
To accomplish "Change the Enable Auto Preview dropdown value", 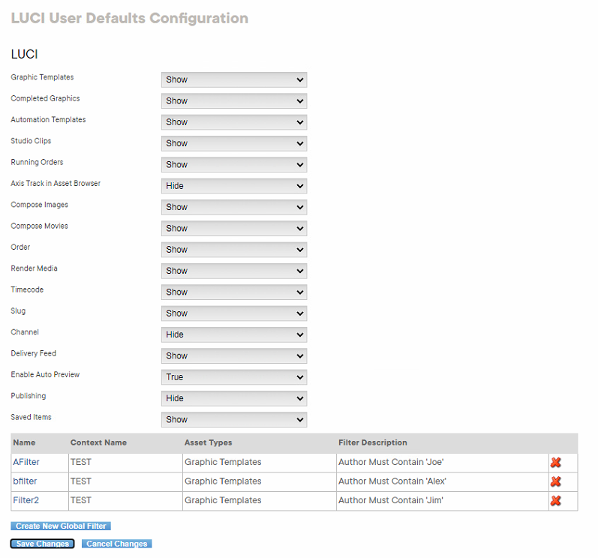I will [x=233, y=377].
